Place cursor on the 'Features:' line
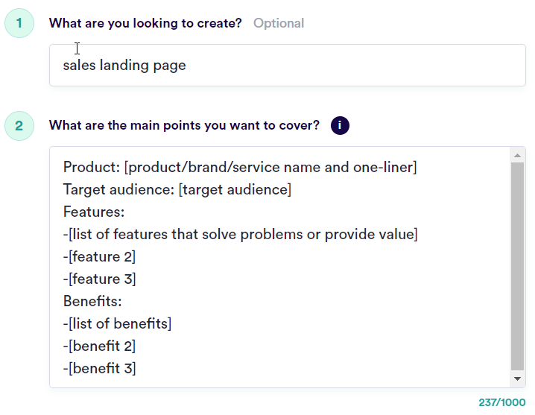This screenshot has height=415, width=535. [x=94, y=212]
